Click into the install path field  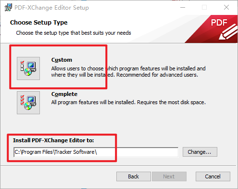(96, 152)
